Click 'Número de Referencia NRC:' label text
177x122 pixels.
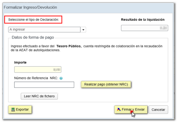coord(36,78)
